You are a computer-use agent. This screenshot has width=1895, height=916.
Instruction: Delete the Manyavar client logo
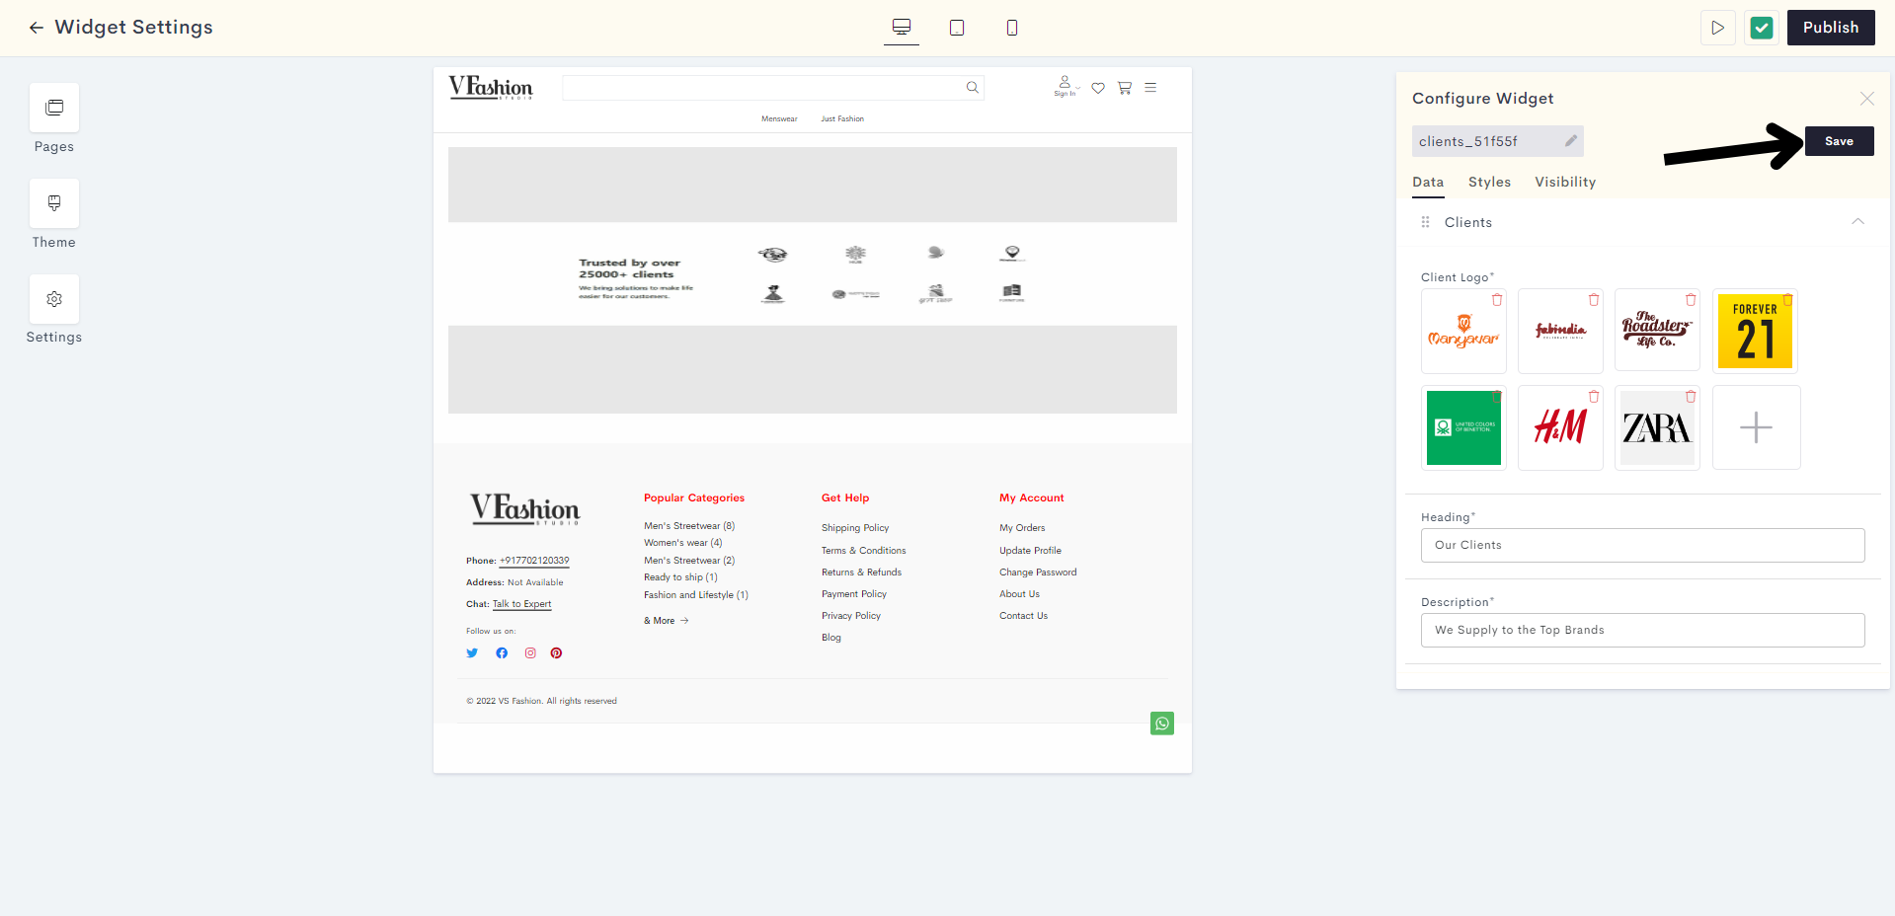1497,299
